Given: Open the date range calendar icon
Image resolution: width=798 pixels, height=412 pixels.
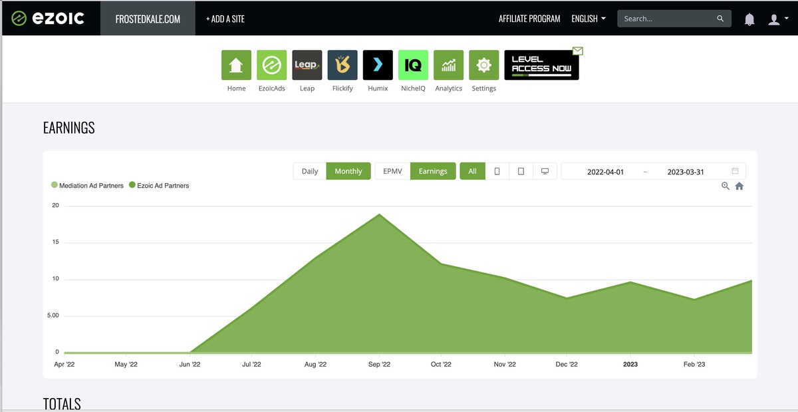Looking at the screenshot, I should click(x=735, y=171).
